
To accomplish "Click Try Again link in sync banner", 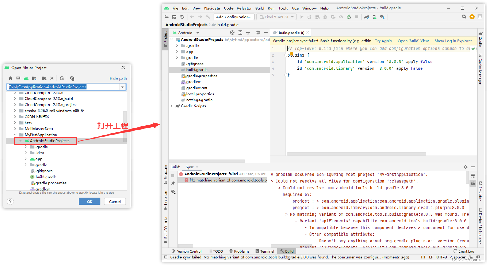I will pyautogui.click(x=383, y=41).
